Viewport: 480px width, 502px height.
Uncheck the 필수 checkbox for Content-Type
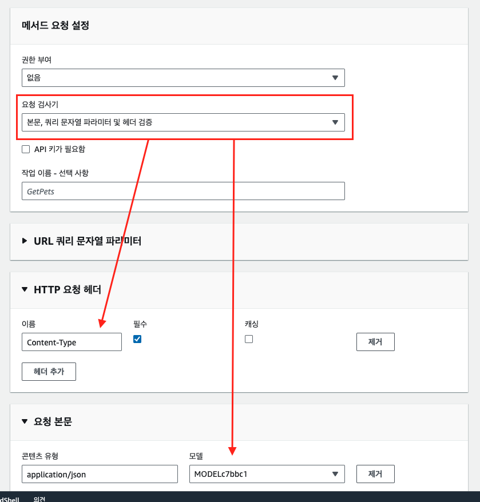[137, 339]
